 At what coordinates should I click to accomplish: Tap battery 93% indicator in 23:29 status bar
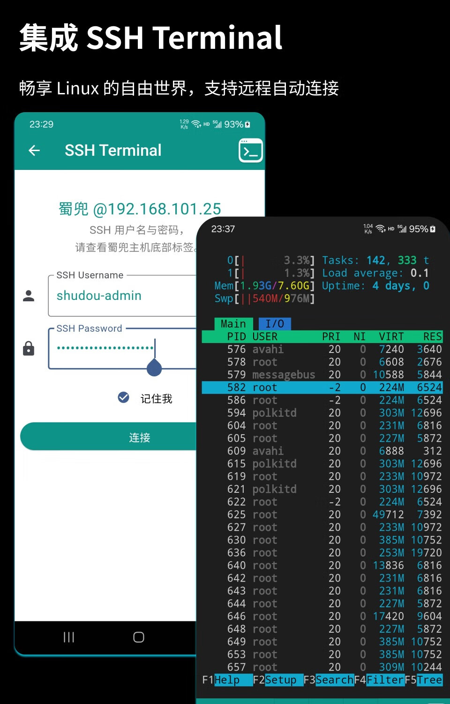[x=237, y=124]
